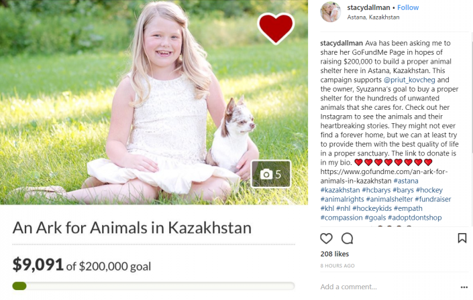Viewport: 473px width, 300px height.
Task: Open comments via speech bubble icon
Action: point(347,238)
